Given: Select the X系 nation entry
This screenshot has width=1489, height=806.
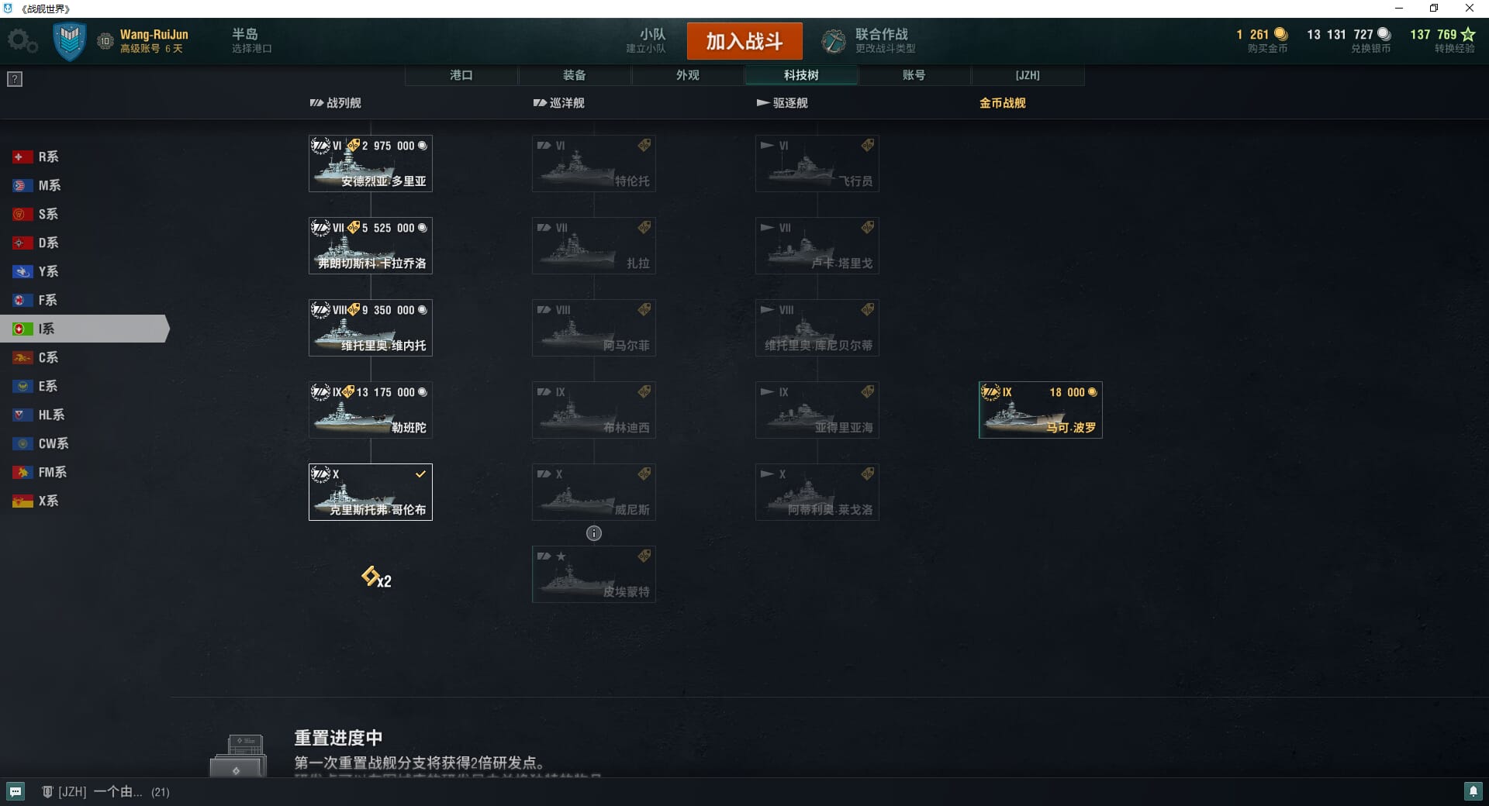Looking at the screenshot, I should 36,501.
